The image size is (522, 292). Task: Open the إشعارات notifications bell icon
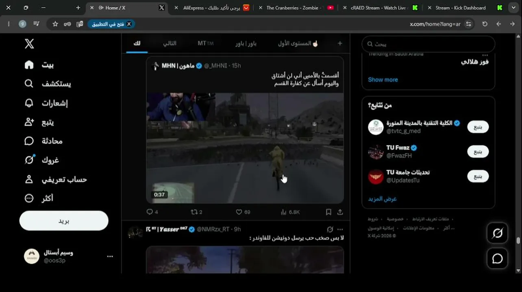(x=29, y=103)
